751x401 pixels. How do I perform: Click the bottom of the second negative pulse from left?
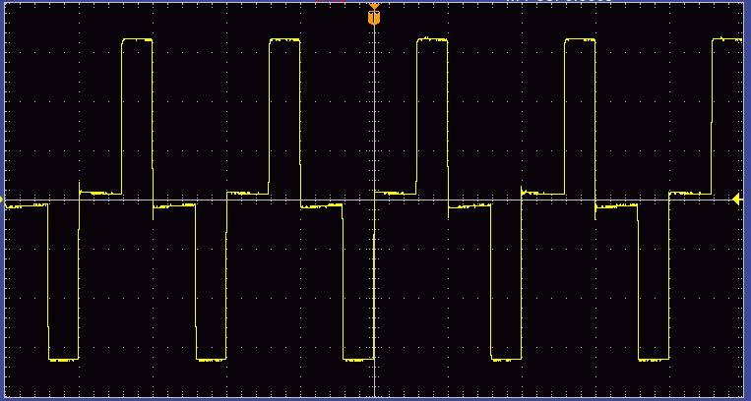click(211, 360)
